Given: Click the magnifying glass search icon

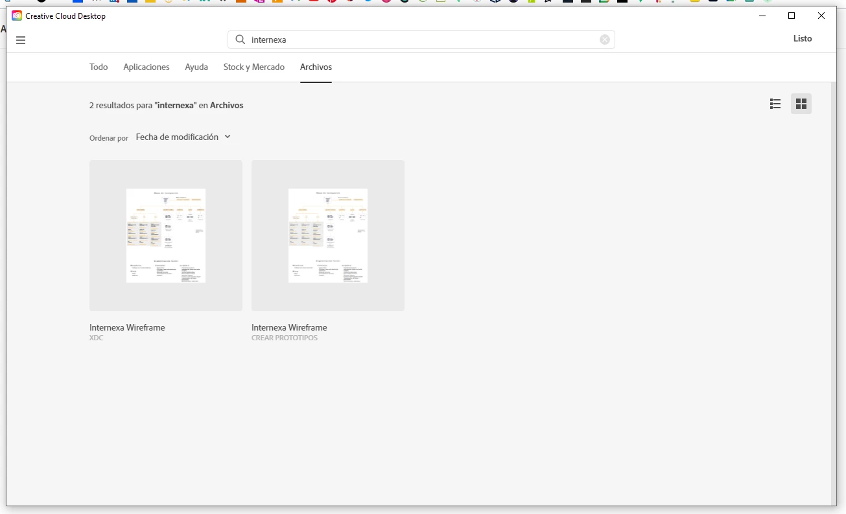Looking at the screenshot, I should pos(240,40).
